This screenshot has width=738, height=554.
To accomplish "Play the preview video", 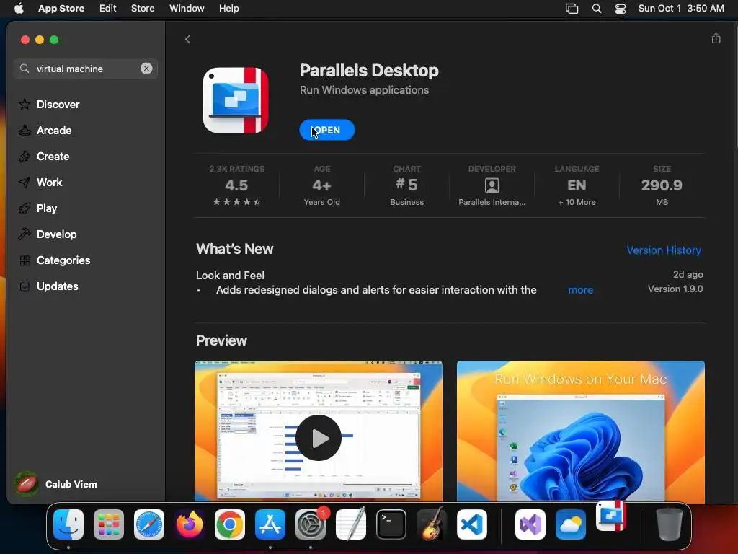I will [319, 438].
